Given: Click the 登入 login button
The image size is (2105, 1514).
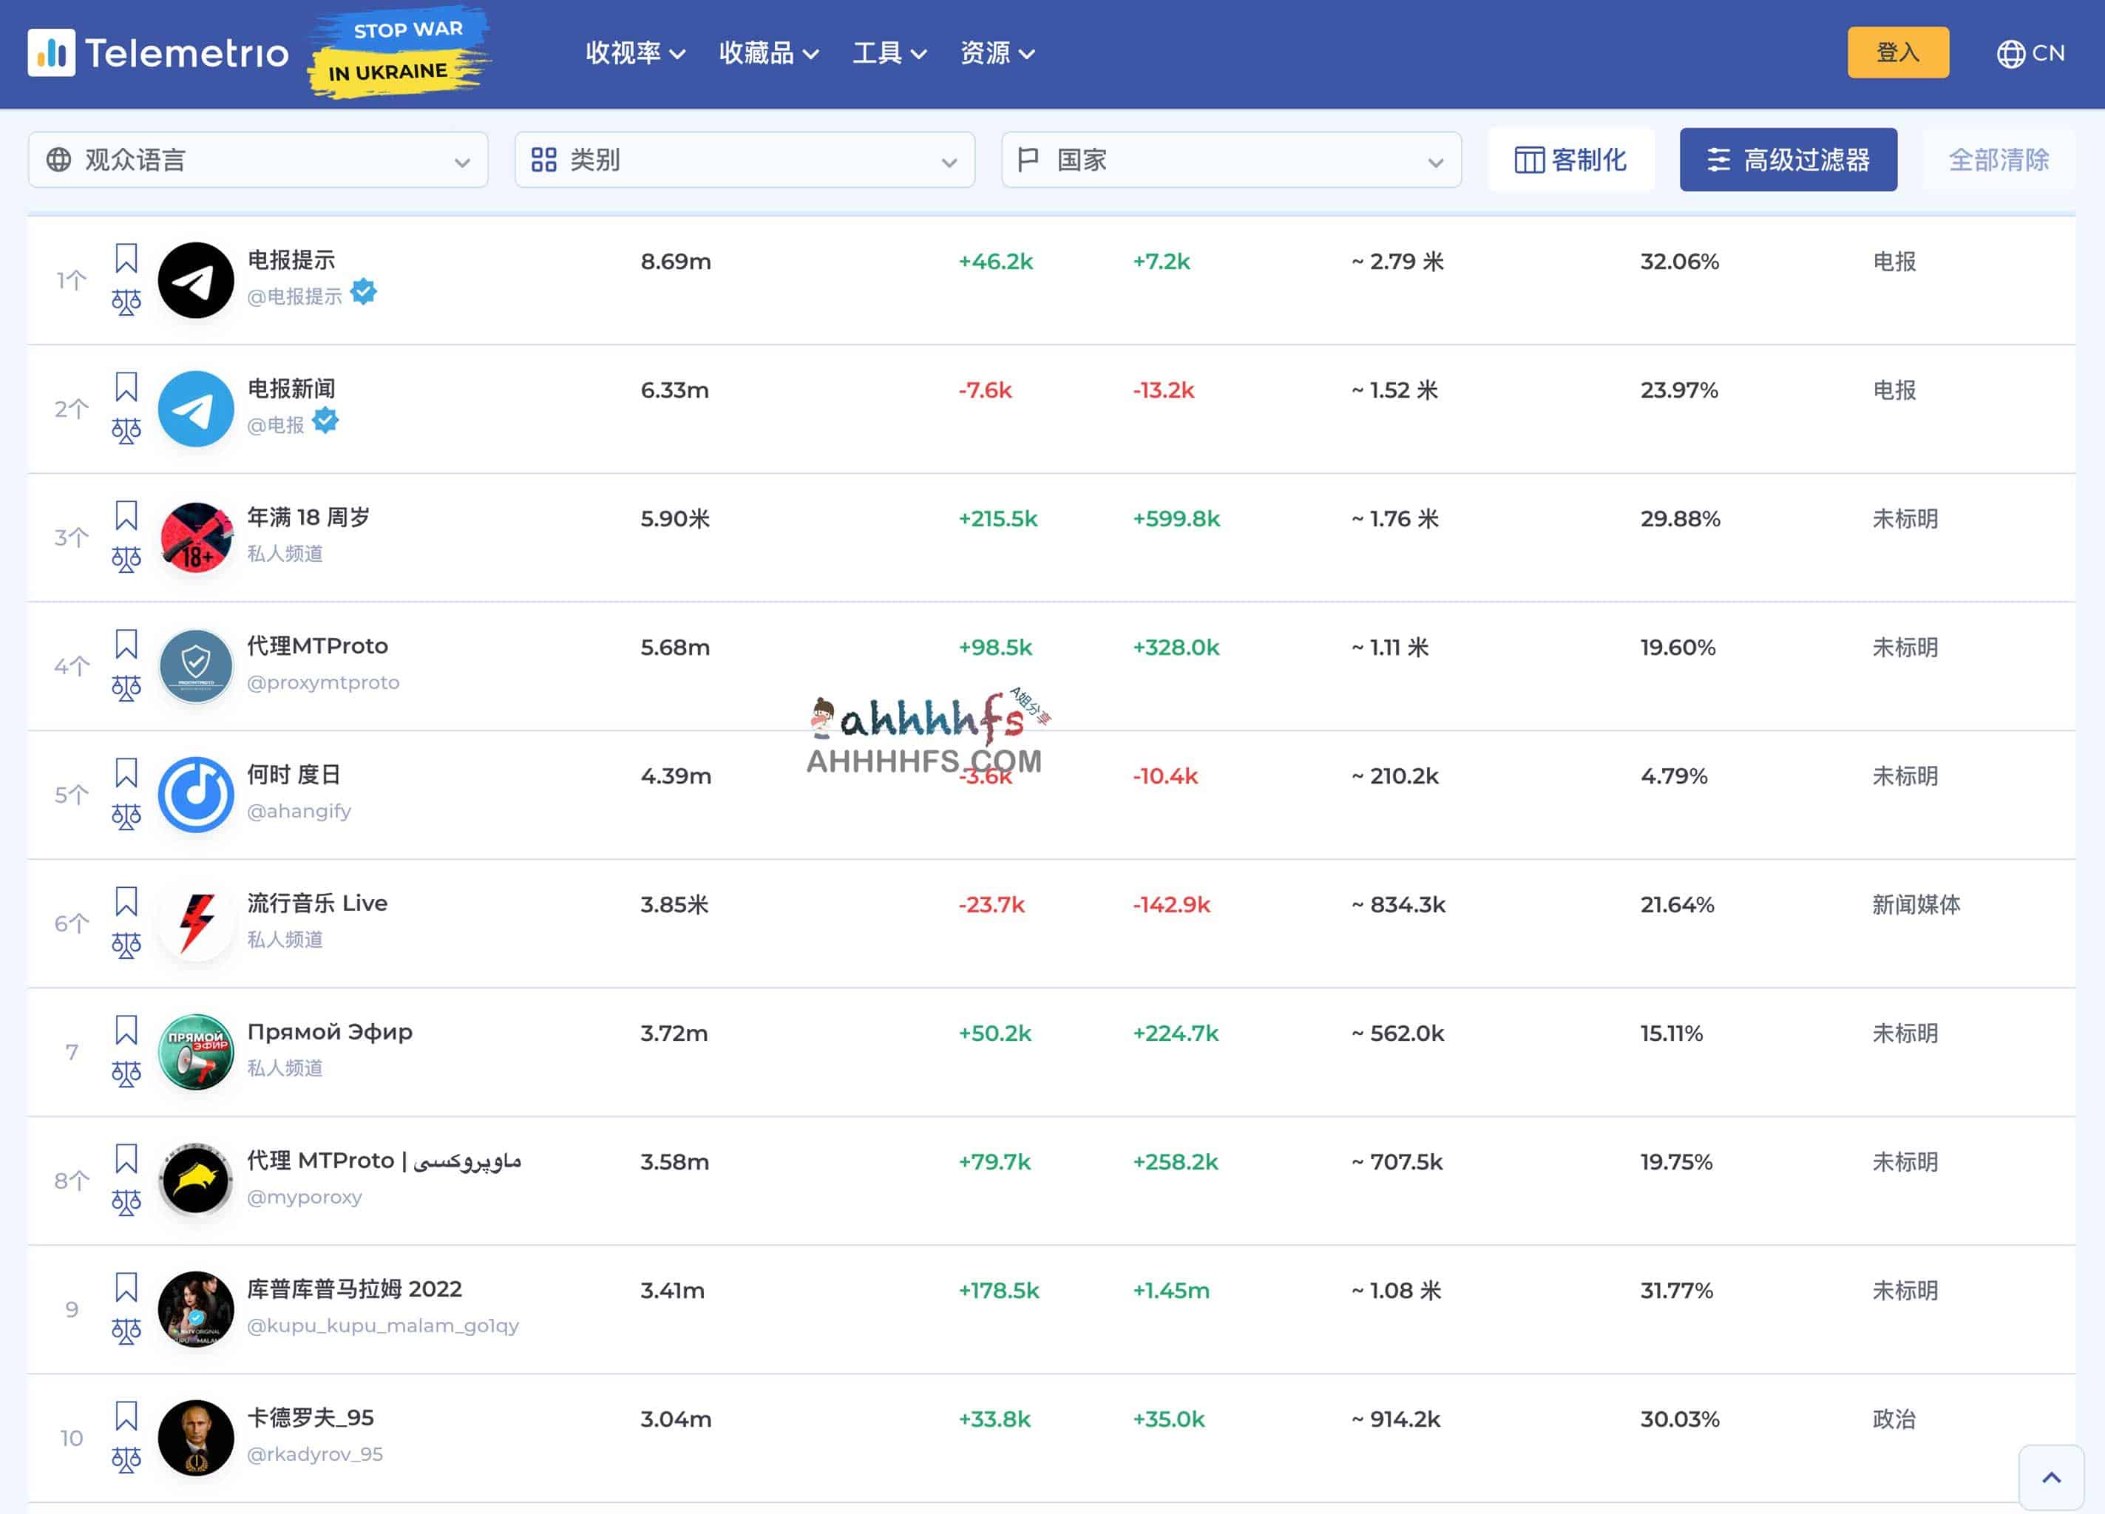Looking at the screenshot, I should (x=1898, y=52).
